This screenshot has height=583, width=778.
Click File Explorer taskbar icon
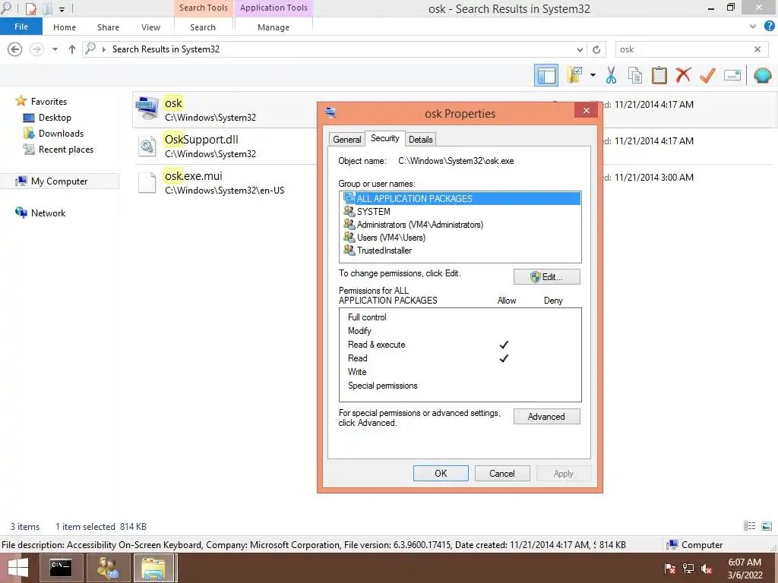[154, 568]
